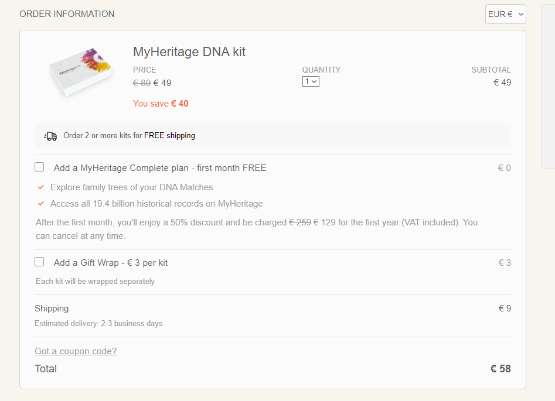Click the € 9 shipping cost
The image size is (555, 401).
(x=505, y=309)
